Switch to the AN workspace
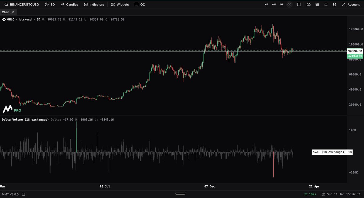This screenshot has width=364, height=198. point(274,5)
